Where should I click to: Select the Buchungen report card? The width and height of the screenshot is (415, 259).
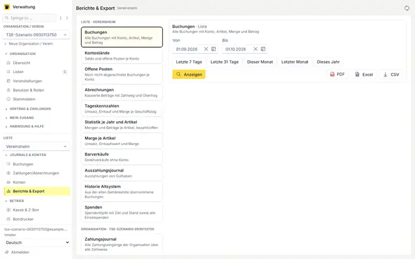coord(122,37)
